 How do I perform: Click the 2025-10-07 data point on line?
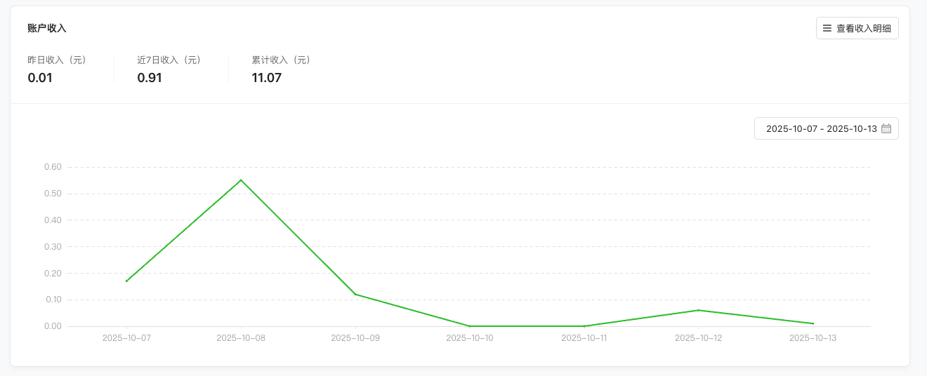click(x=126, y=281)
